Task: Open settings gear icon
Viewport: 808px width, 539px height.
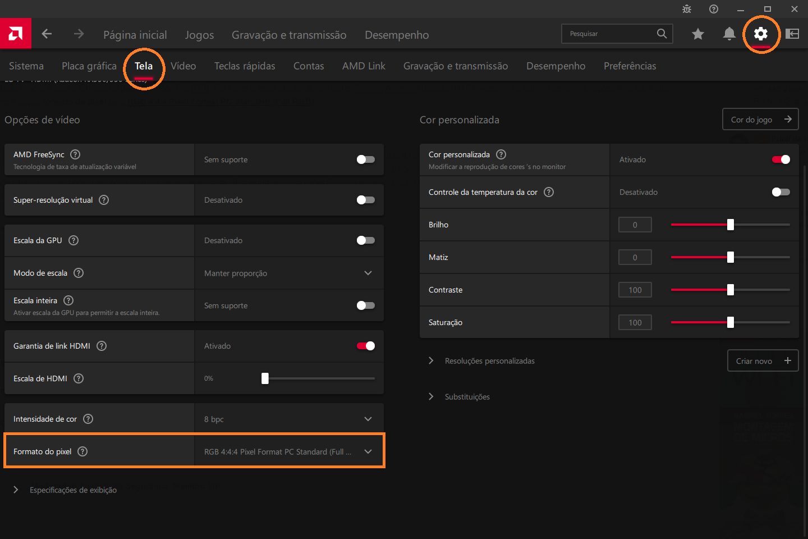Action: (761, 34)
